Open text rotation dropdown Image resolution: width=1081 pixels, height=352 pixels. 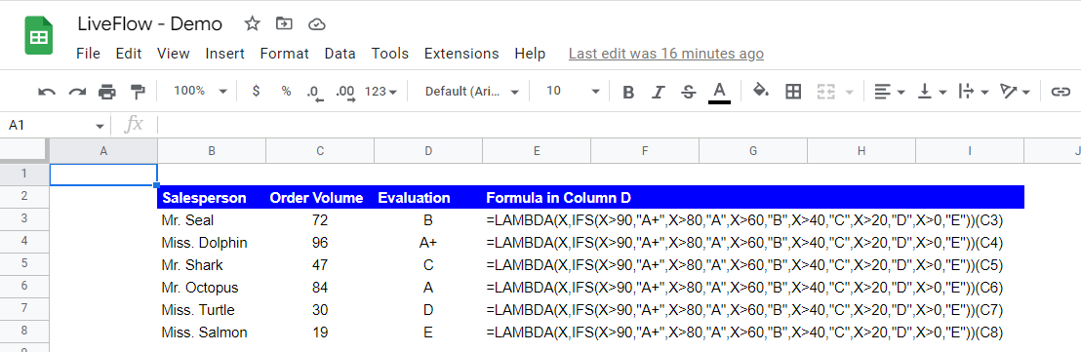click(1016, 92)
